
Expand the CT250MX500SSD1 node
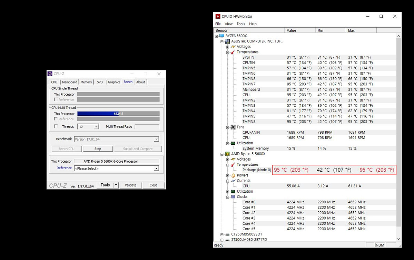tap(222, 234)
